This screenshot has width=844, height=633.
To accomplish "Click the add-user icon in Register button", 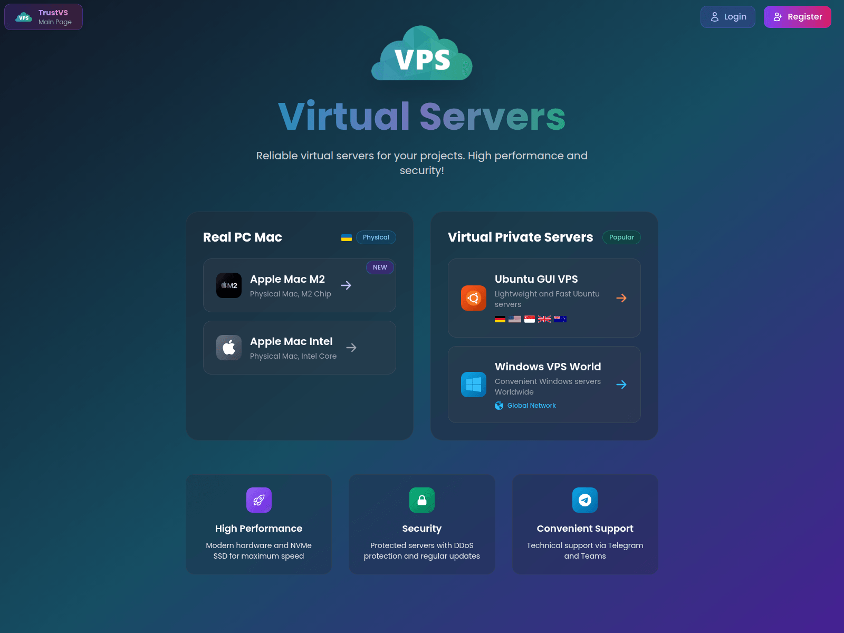I will [x=778, y=17].
